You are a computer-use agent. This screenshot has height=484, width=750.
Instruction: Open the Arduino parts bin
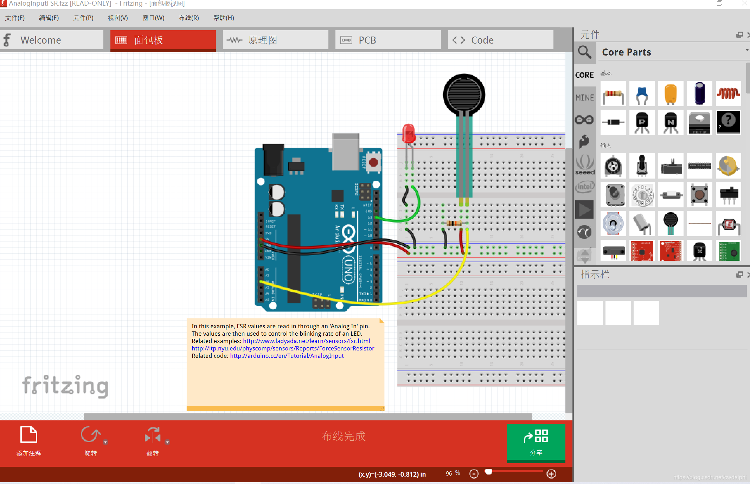584,120
